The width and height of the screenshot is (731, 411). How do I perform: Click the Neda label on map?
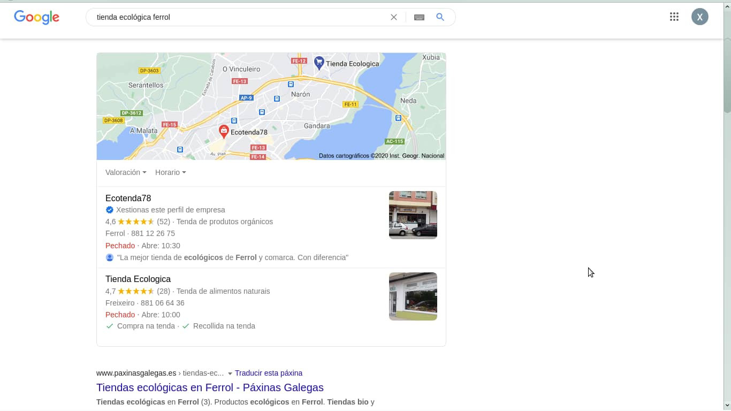[x=408, y=101]
